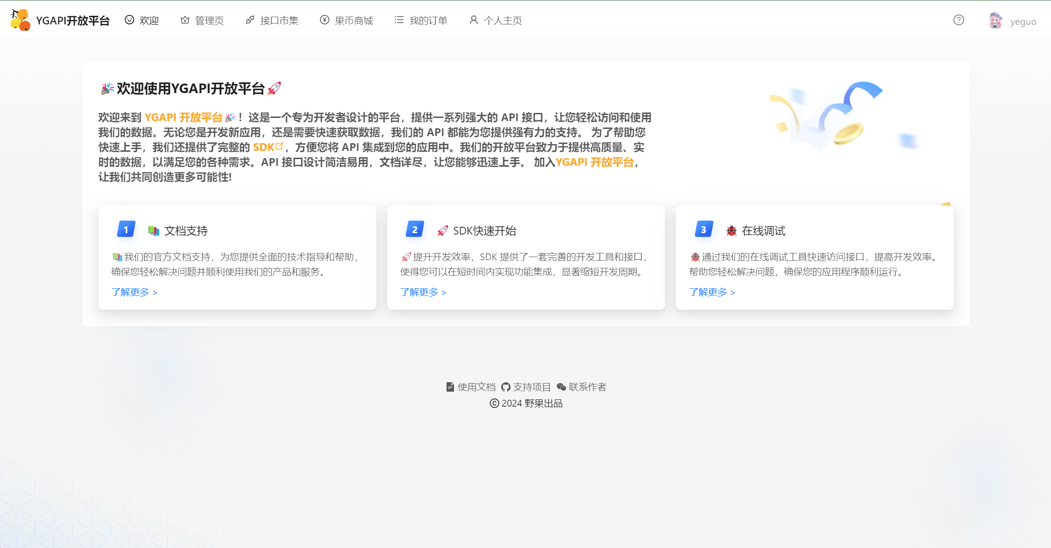Click the numbered 2 step badge

[415, 230]
